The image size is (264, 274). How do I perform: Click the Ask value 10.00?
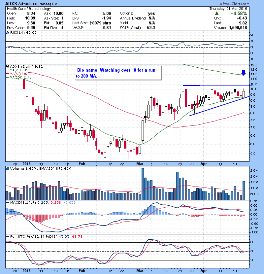[x=58, y=14]
